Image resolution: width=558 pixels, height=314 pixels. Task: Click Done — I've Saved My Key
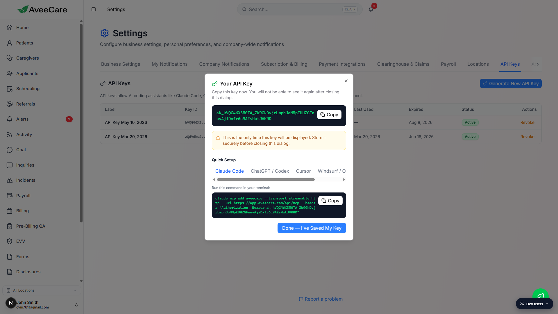312,228
